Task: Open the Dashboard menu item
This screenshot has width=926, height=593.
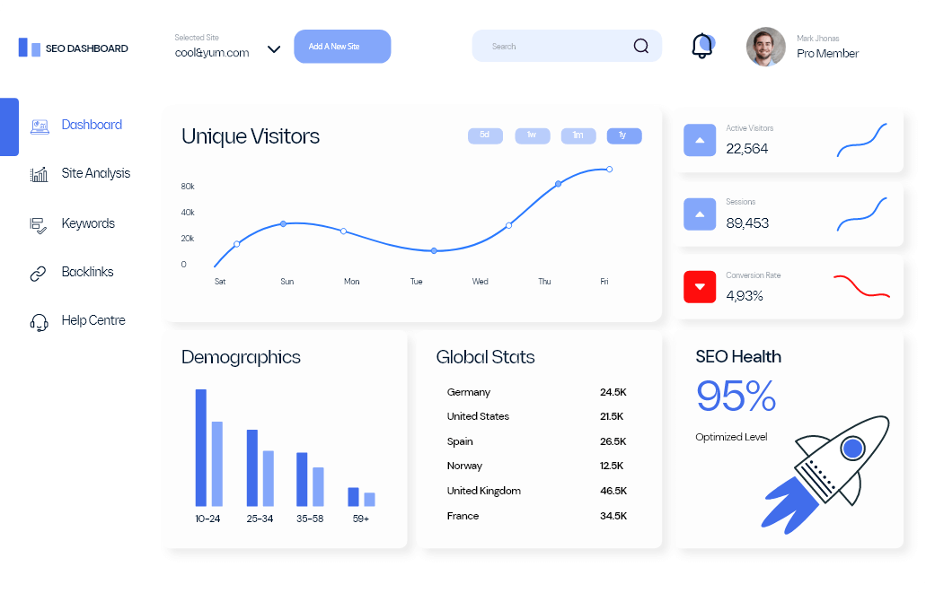Action: 92,125
